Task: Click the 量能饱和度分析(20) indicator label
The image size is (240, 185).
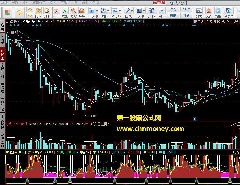Action: [x=20, y=152]
